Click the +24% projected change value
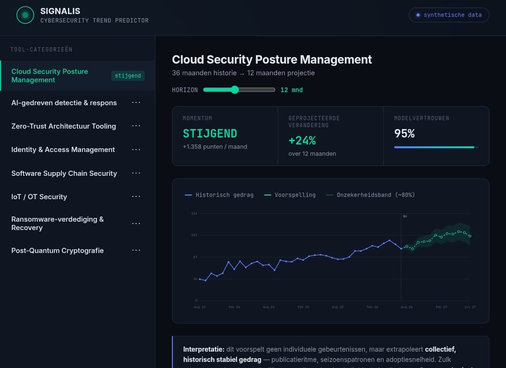This screenshot has width=506, height=368. point(302,141)
